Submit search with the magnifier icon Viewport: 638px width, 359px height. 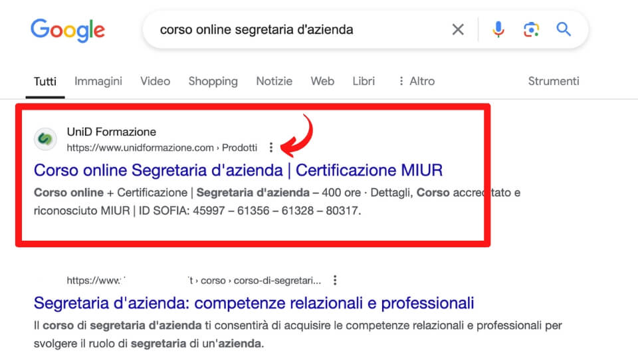(x=564, y=29)
